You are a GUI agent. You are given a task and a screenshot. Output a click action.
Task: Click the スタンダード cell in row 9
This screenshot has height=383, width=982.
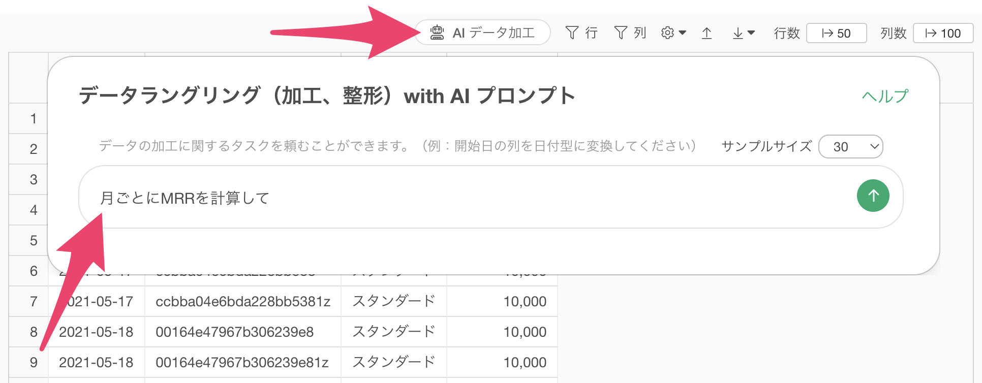point(393,362)
